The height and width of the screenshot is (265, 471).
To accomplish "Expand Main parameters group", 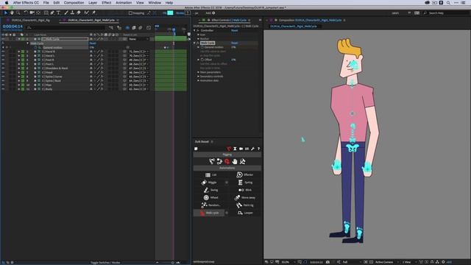I will click(198, 72).
